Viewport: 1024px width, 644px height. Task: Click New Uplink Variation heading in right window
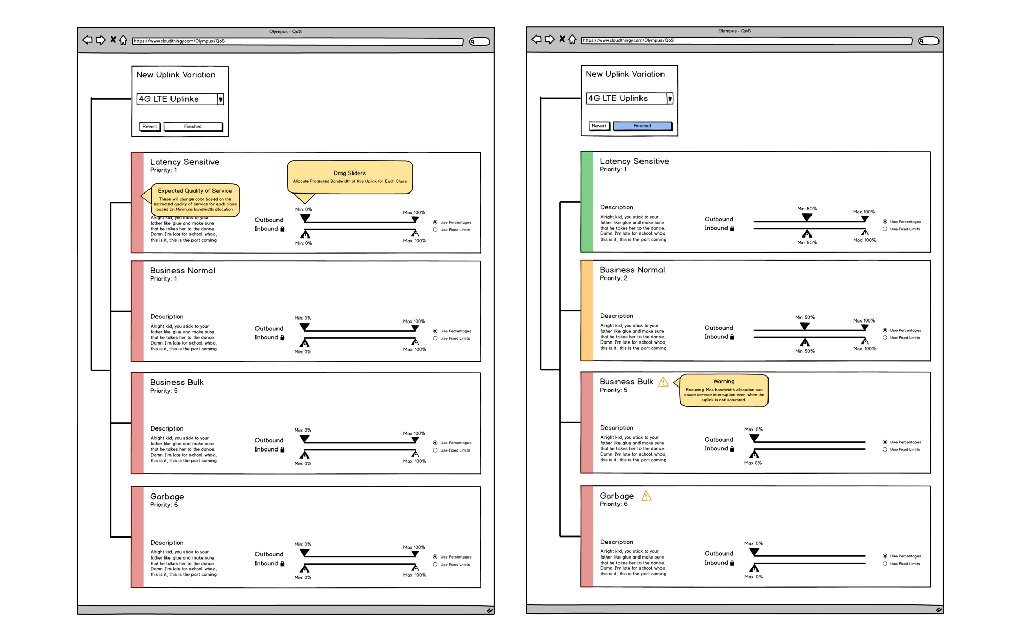[625, 74]
